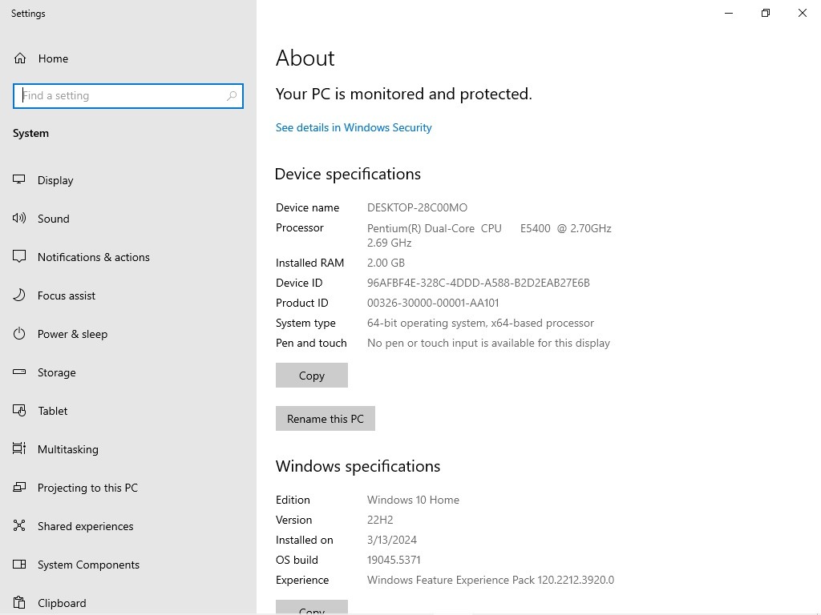Image resolution: width=821 pixels, height=615 pixels.
Task: Click the Sound speaker icon
Action: 19,218
